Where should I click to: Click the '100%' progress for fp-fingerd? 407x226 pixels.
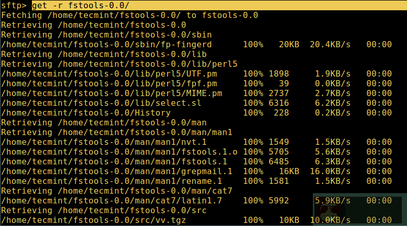pyautogui.click(x=253, y=45)
